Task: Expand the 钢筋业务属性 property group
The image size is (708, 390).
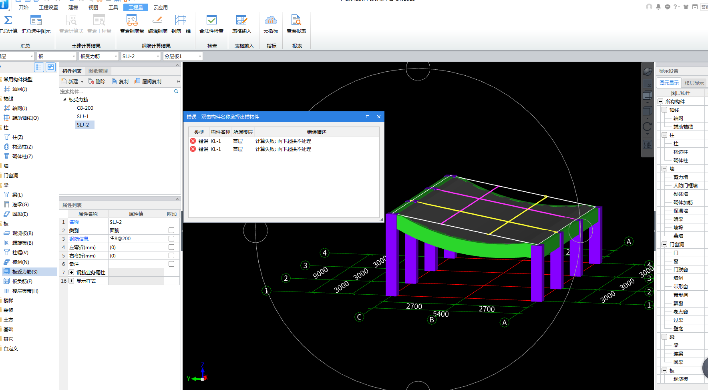Action: pos(72,273)
